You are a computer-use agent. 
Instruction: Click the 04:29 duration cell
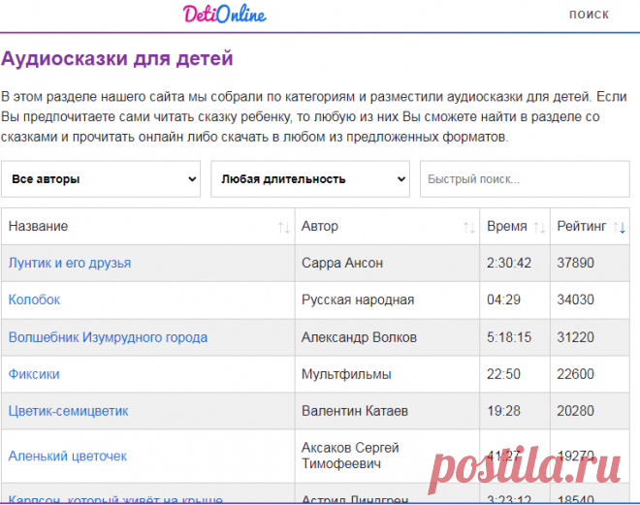coord(515,300)
